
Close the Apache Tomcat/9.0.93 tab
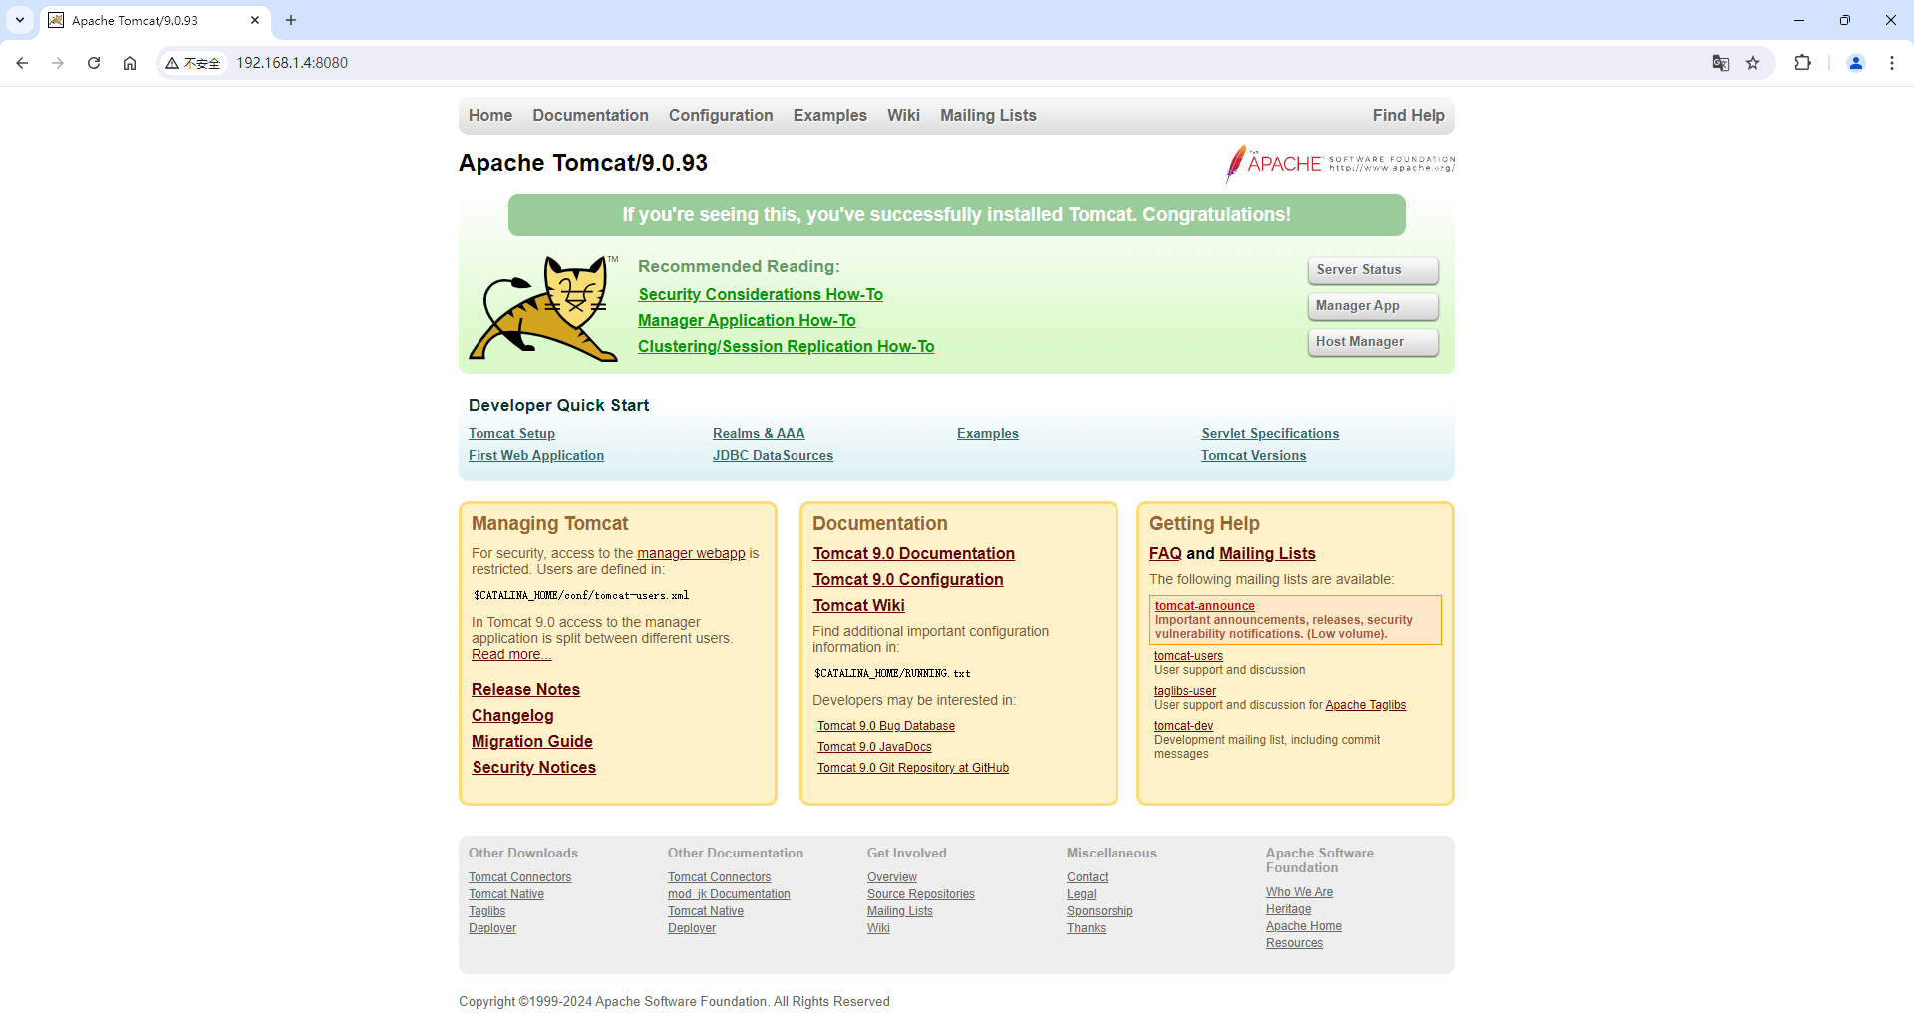point(255,20)
